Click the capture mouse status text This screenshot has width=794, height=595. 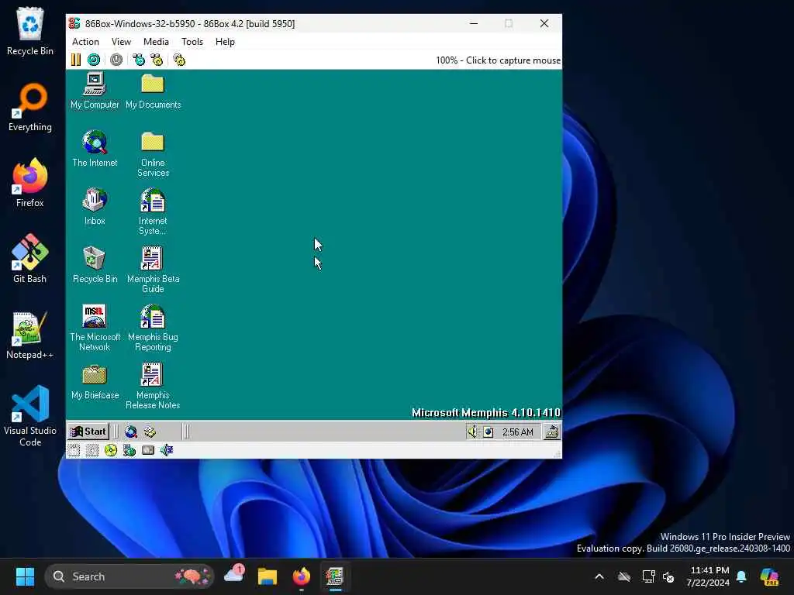tap(499, 60)
